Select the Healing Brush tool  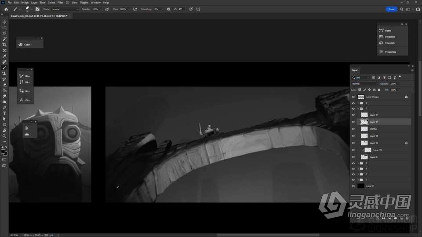pyautogui.click(x=4, y=62)
